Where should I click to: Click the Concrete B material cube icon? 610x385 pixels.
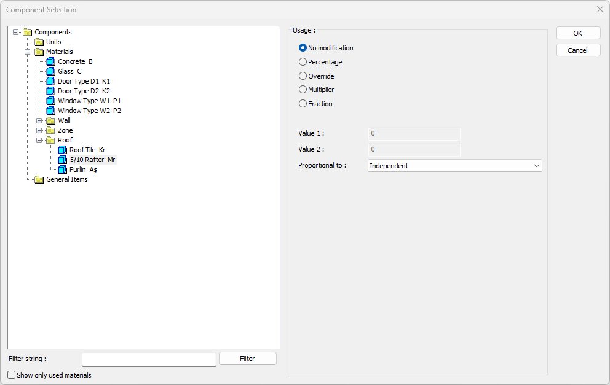(x=51, y=61)
